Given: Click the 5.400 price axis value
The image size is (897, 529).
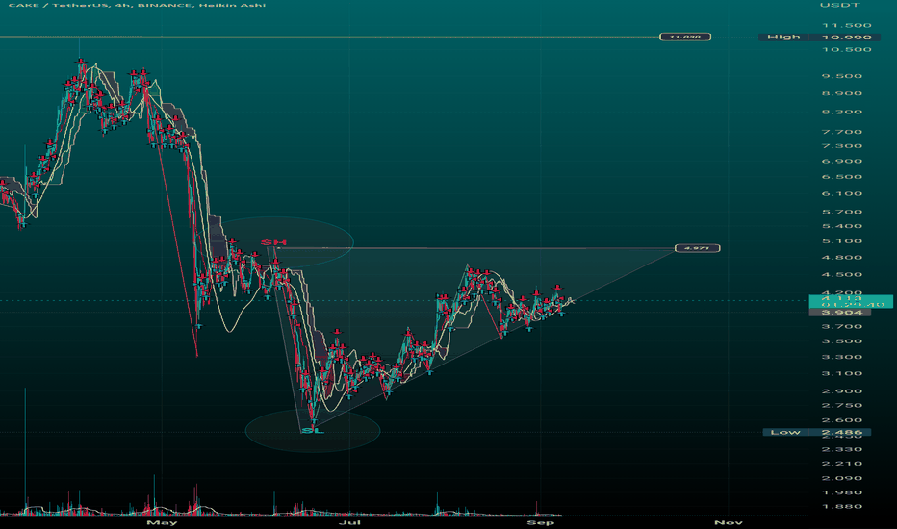Looking at the screenshot, I should point(842,226).
